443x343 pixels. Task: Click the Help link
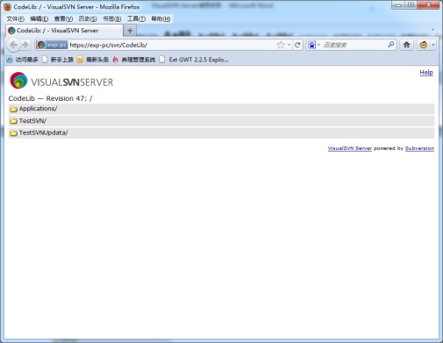click(426, 73)
